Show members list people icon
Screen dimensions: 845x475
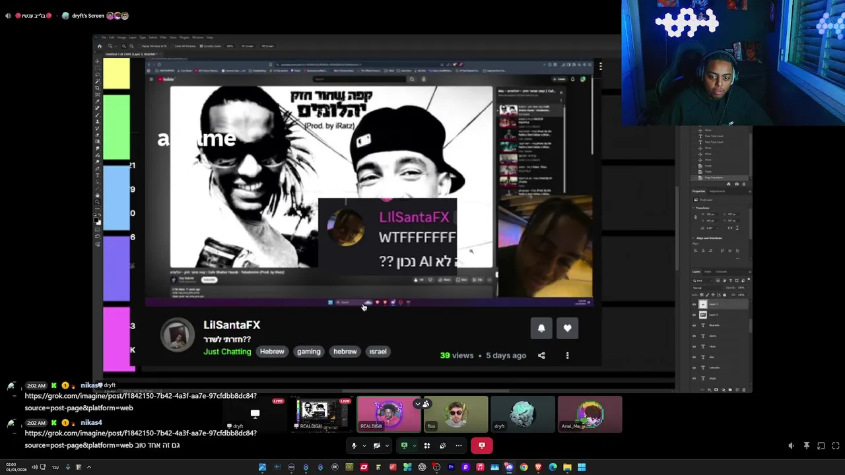click(426, 404)
